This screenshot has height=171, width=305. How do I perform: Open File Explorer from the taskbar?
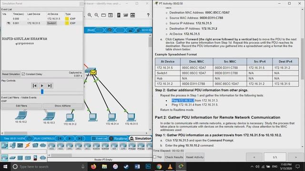(104, 167)
